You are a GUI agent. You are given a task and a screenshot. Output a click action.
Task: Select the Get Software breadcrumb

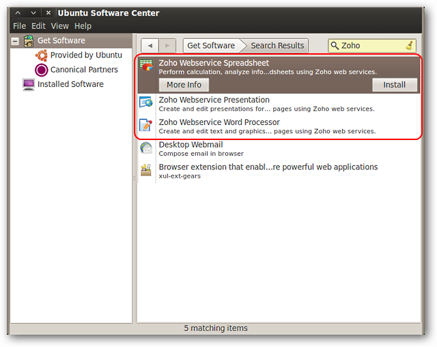pyautogui.click(x=211, y=46)
